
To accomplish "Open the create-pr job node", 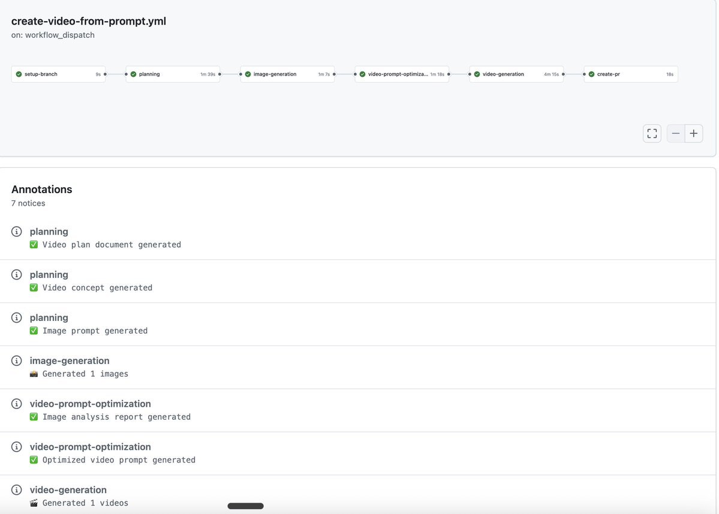I will 631,74.
